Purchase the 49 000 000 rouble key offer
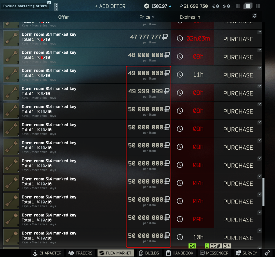The width and height of the screenshot is (275, 257). (x=238, y=75)
